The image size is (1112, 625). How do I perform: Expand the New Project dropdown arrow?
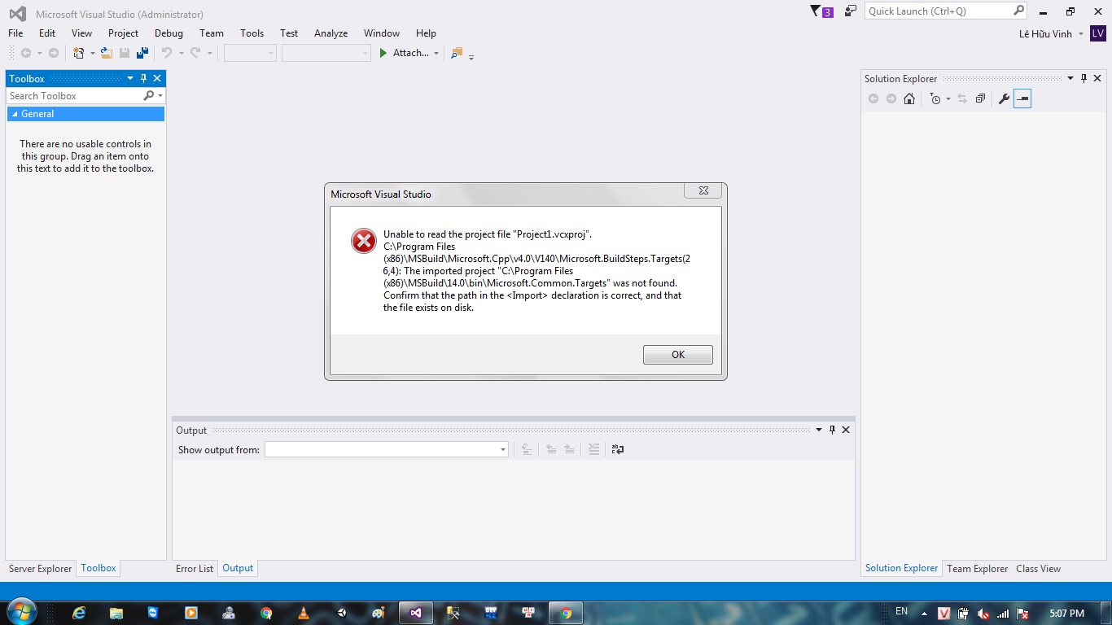point(92,54)
